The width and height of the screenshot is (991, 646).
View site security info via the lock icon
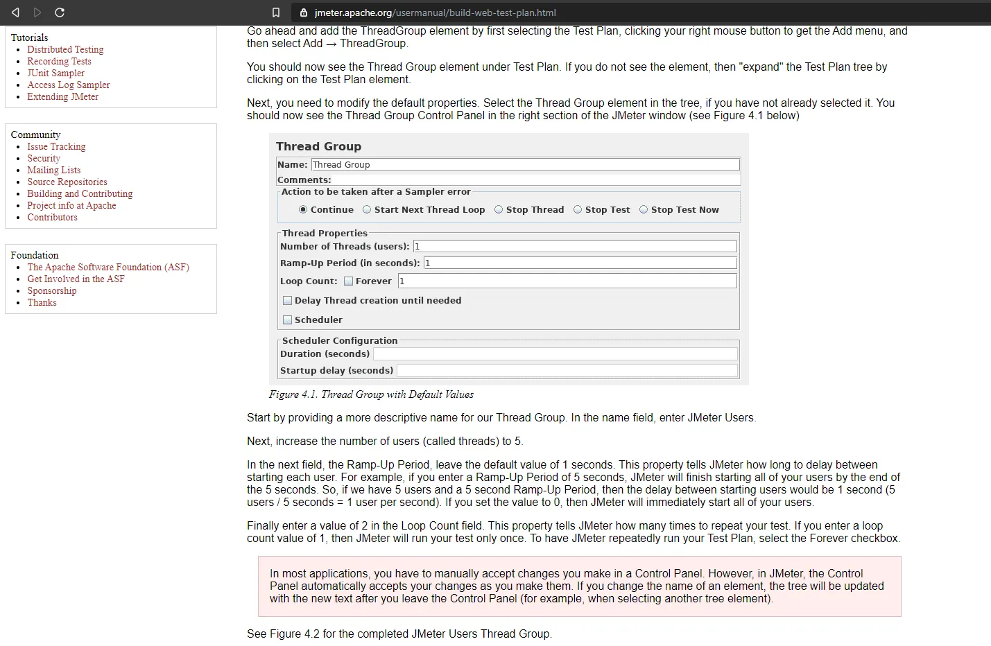point(304,12)
